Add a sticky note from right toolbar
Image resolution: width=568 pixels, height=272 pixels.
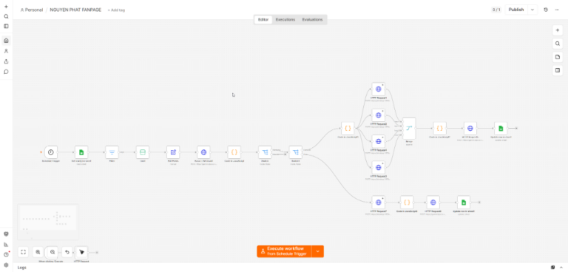click(558, 57)
